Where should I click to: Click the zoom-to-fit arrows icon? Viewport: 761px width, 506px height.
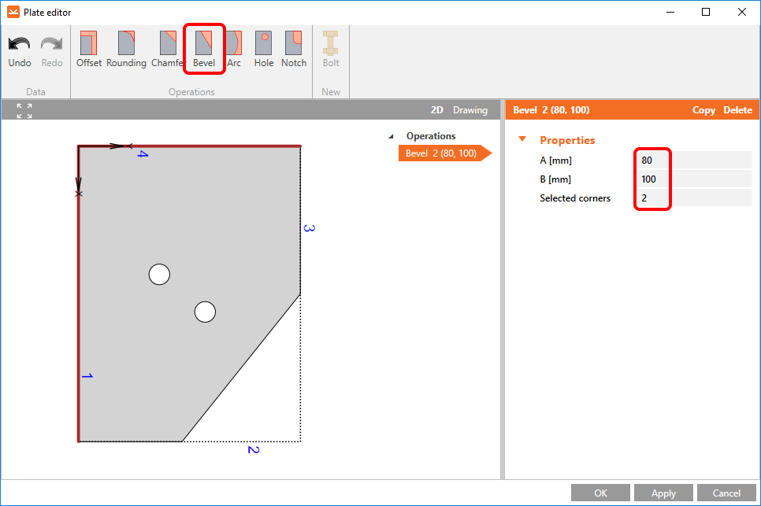[x=24, y=110]
